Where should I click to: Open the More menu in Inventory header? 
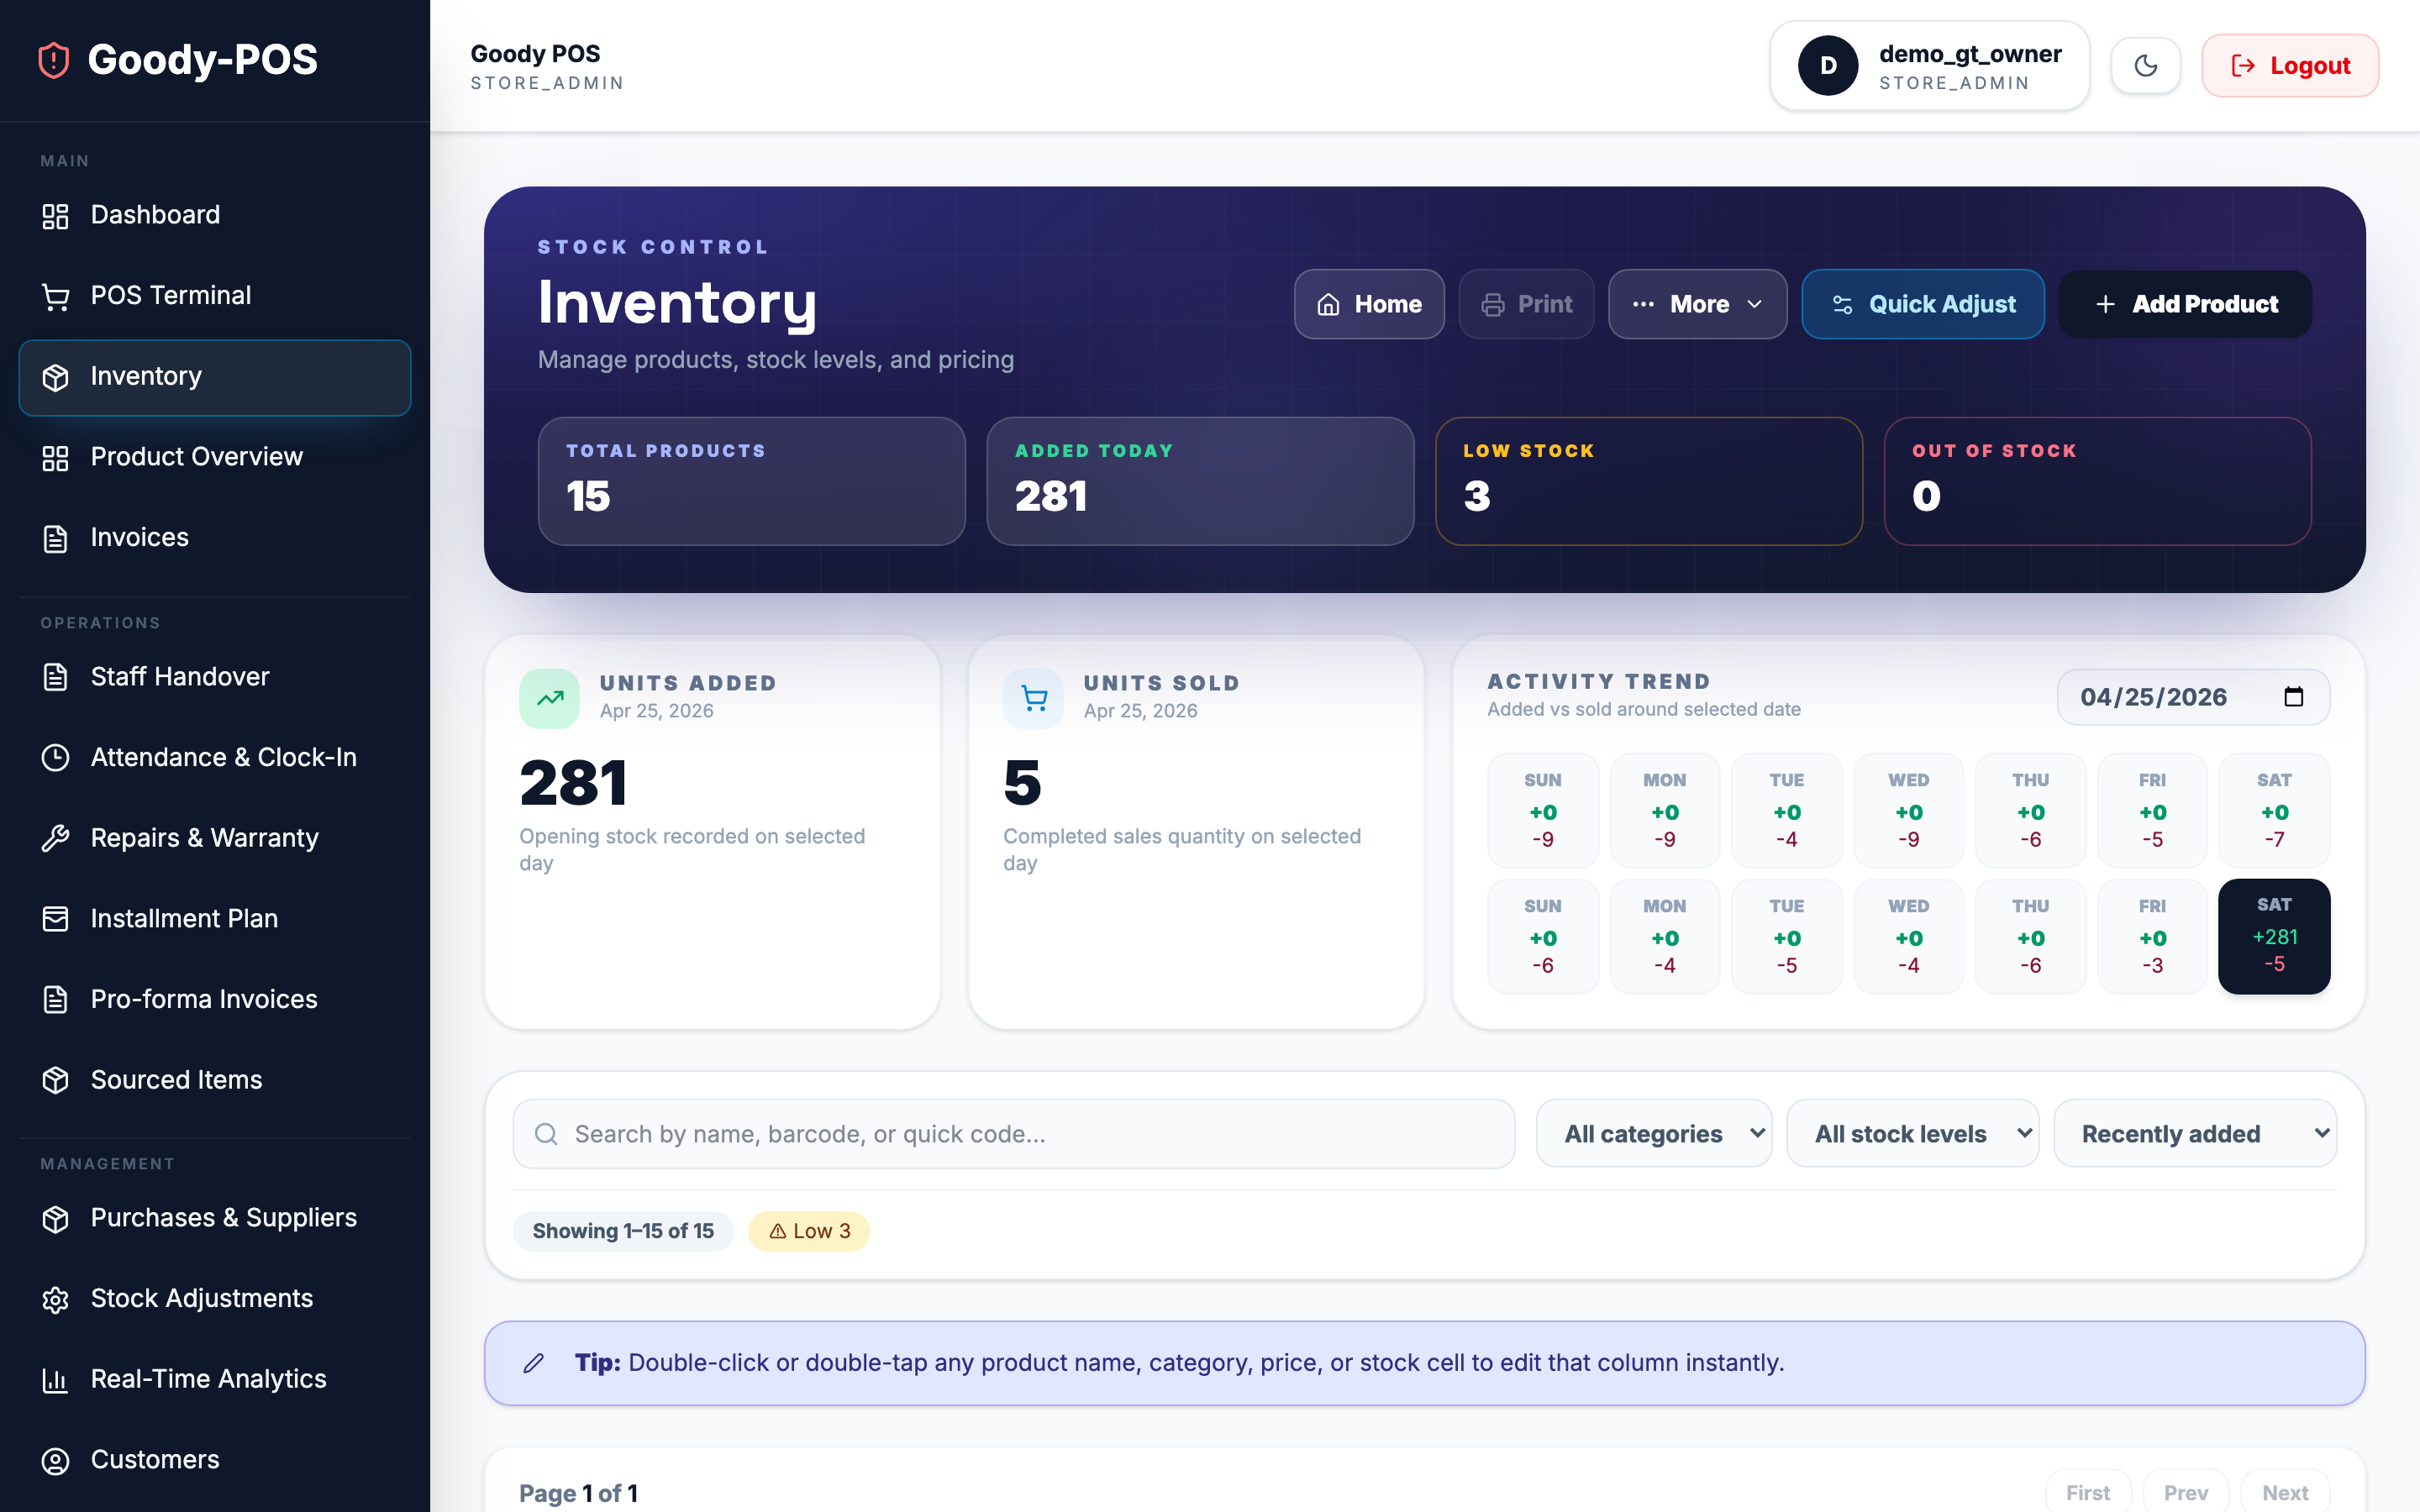[1697, 304]
